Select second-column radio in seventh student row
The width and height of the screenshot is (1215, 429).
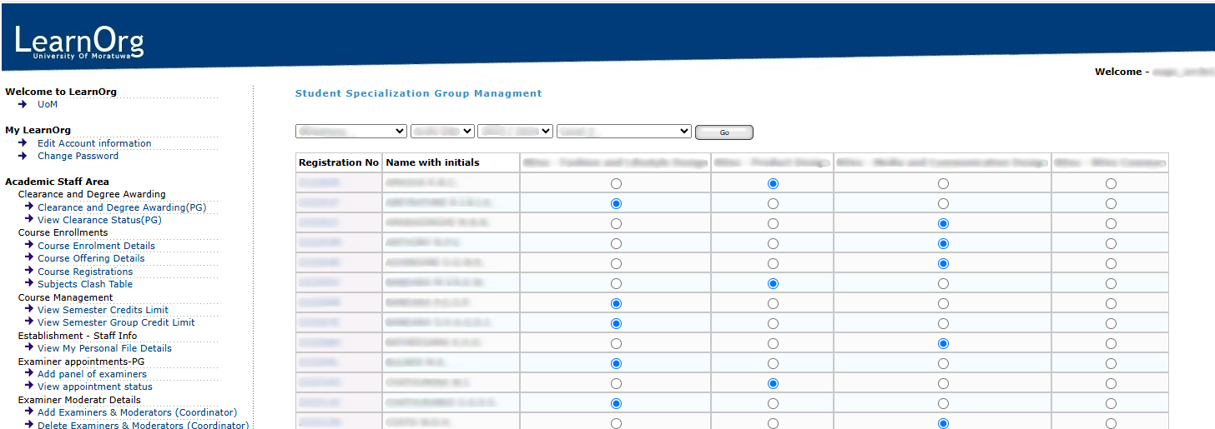coord(773,303)
